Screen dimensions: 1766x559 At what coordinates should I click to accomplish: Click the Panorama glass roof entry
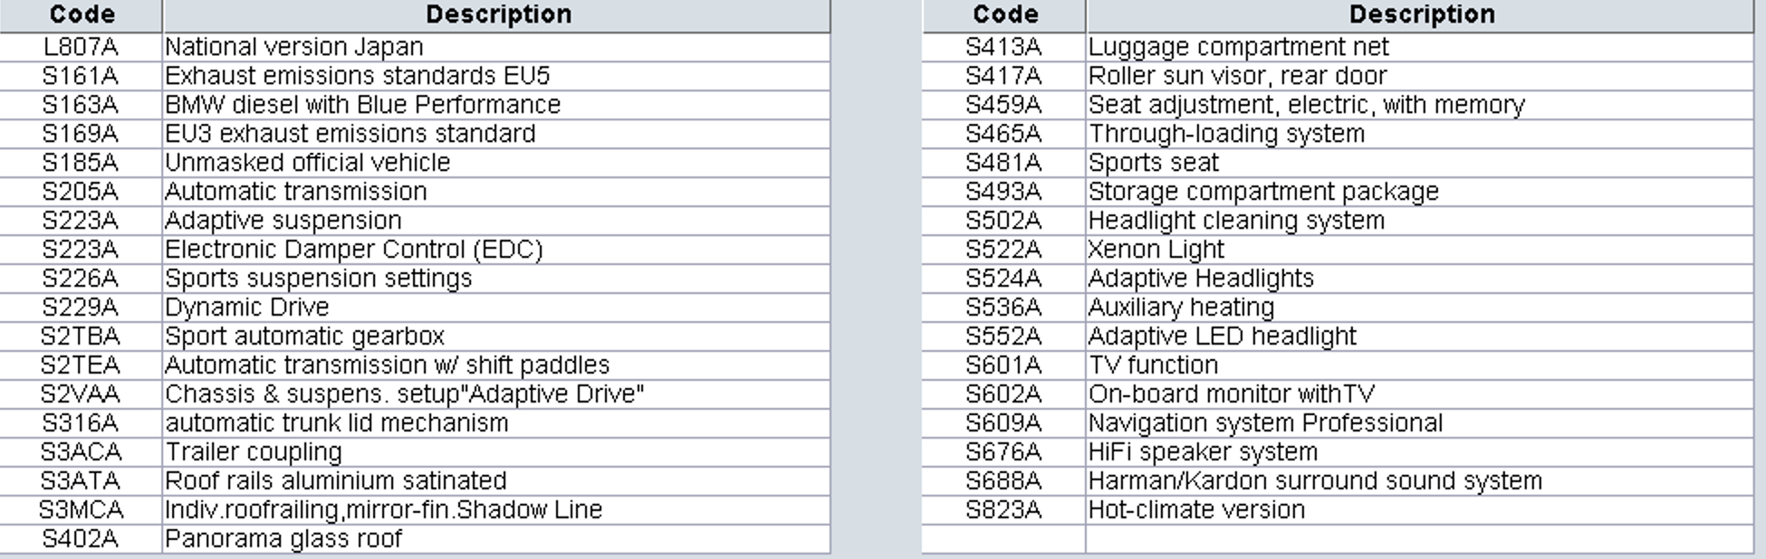point(283,539)
